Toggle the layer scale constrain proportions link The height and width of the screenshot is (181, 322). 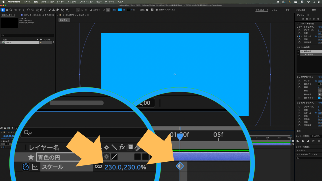[316, 36]
